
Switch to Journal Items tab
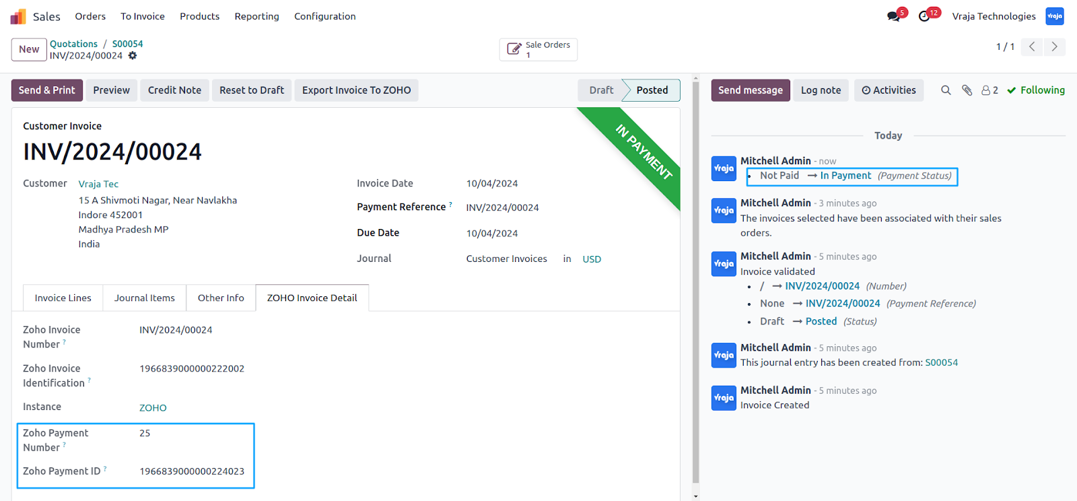click(144, 298)
